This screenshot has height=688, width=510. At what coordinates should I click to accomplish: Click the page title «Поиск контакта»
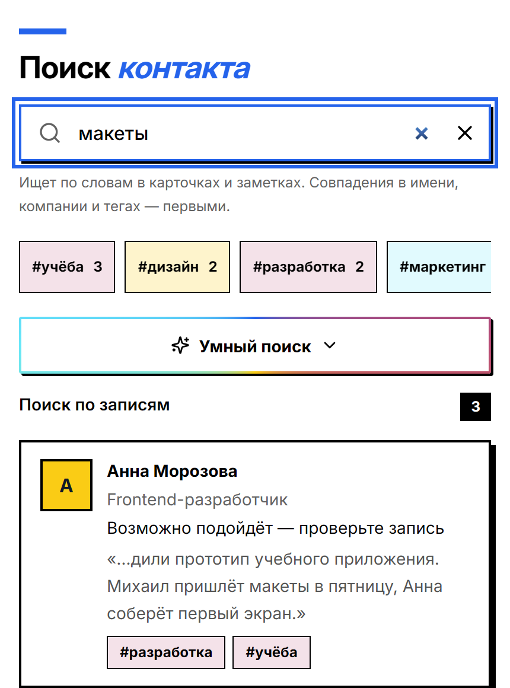(135, 68)
